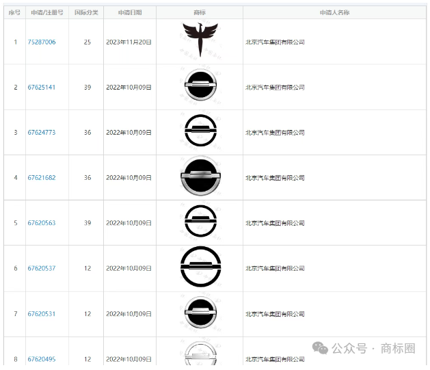Click registration number 67620537

(42, 268)
